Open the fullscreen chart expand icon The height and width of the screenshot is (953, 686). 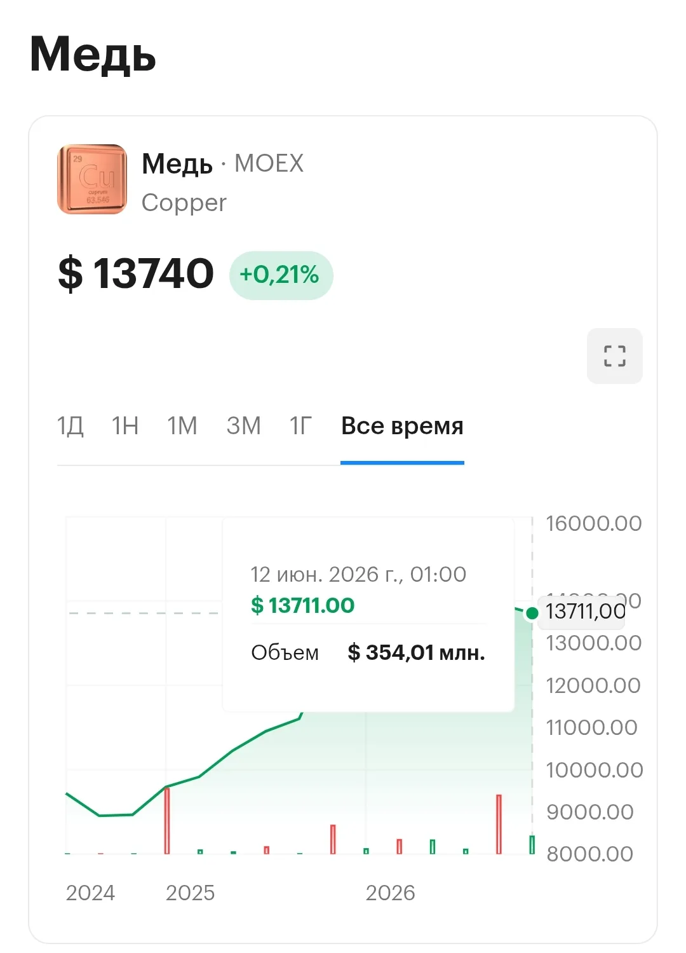click(614, 356)
